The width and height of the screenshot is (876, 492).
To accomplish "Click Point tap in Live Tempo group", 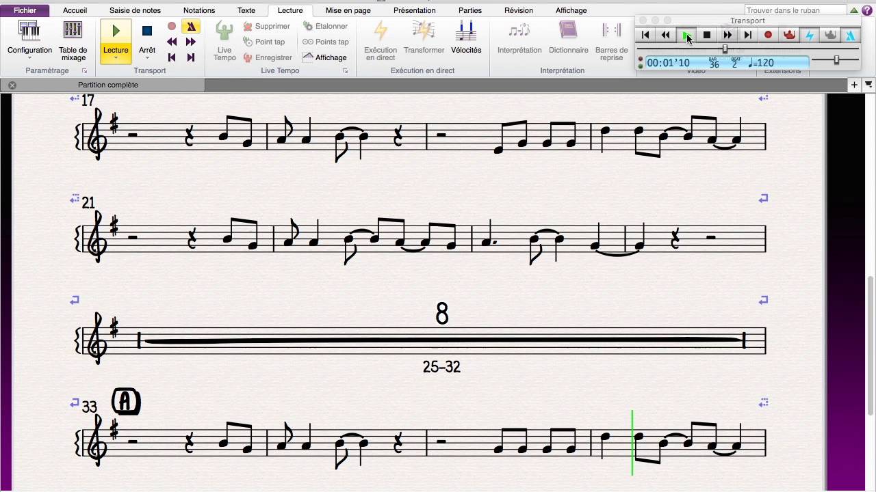I will pos(264,42).
